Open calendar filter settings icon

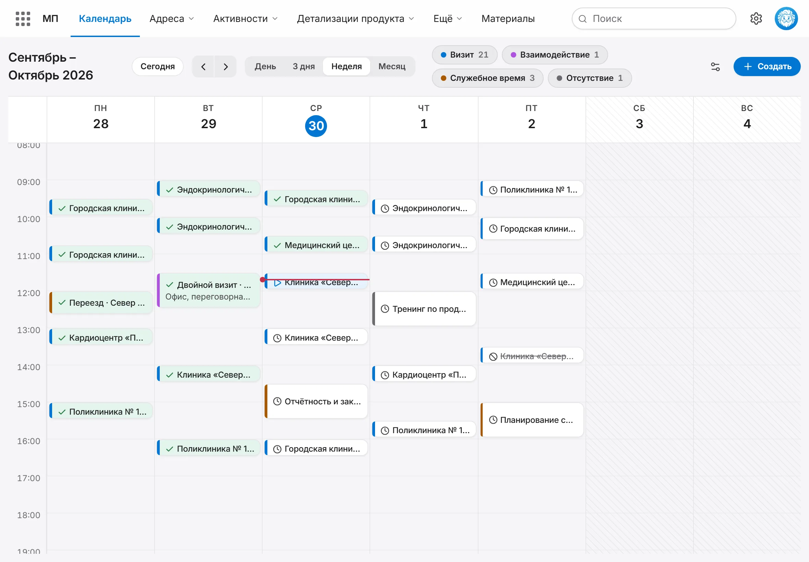click(x=715, y=66)
